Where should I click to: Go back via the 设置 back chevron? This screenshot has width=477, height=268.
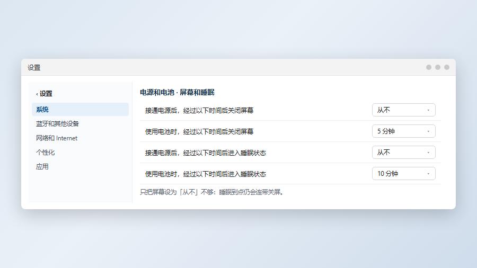pos(44,94)
